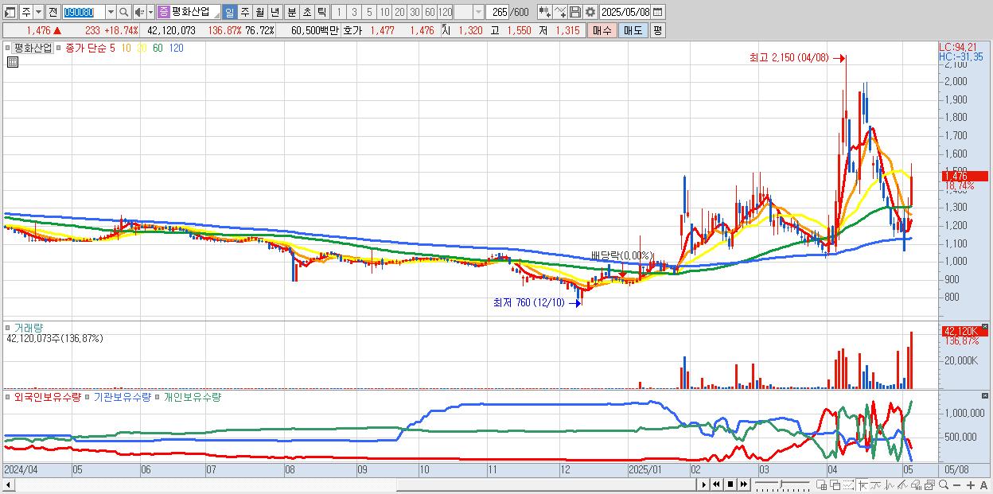Click the 매도 sell button

(x=633, y=30)
